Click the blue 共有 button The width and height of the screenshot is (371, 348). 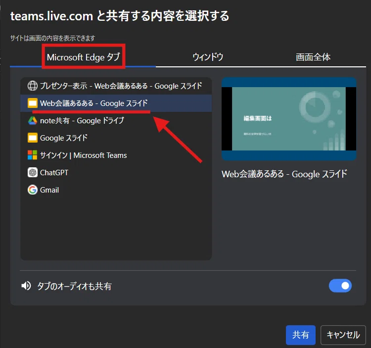(300, 335)
